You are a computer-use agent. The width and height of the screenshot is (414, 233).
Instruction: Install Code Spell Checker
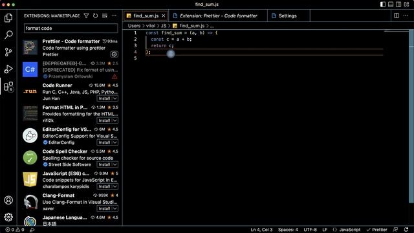point(104,164)
